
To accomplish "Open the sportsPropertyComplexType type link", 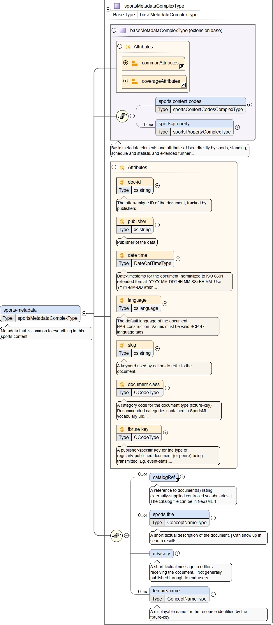I will click(202, 132).
